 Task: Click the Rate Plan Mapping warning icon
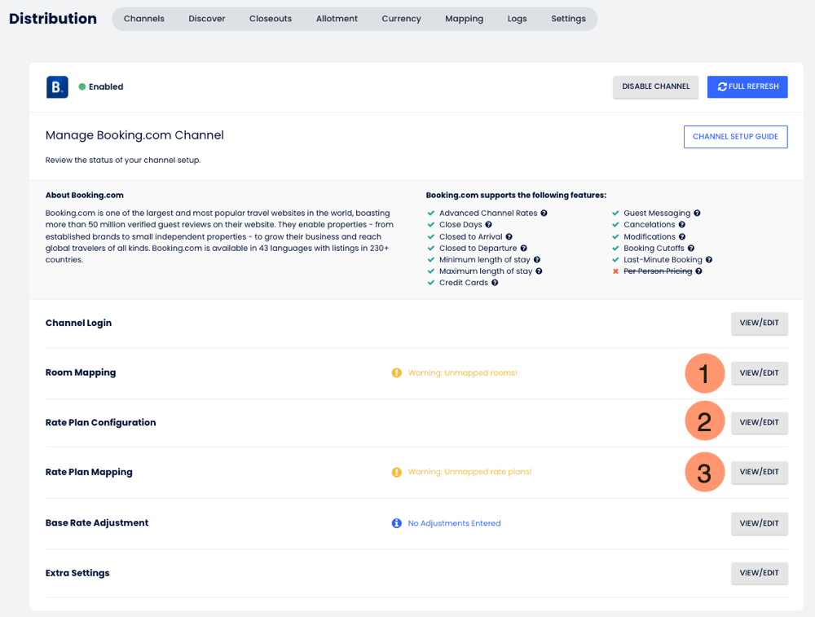397,472
